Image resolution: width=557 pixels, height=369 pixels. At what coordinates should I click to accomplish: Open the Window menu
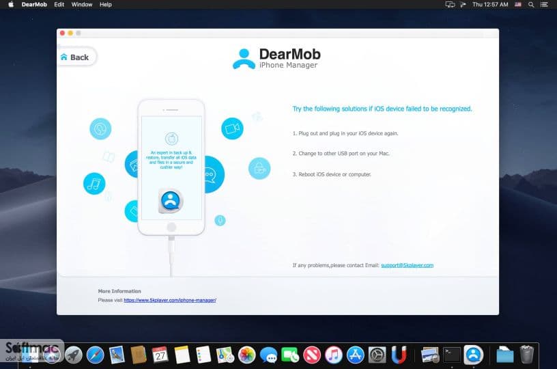[x=82, y=5]
